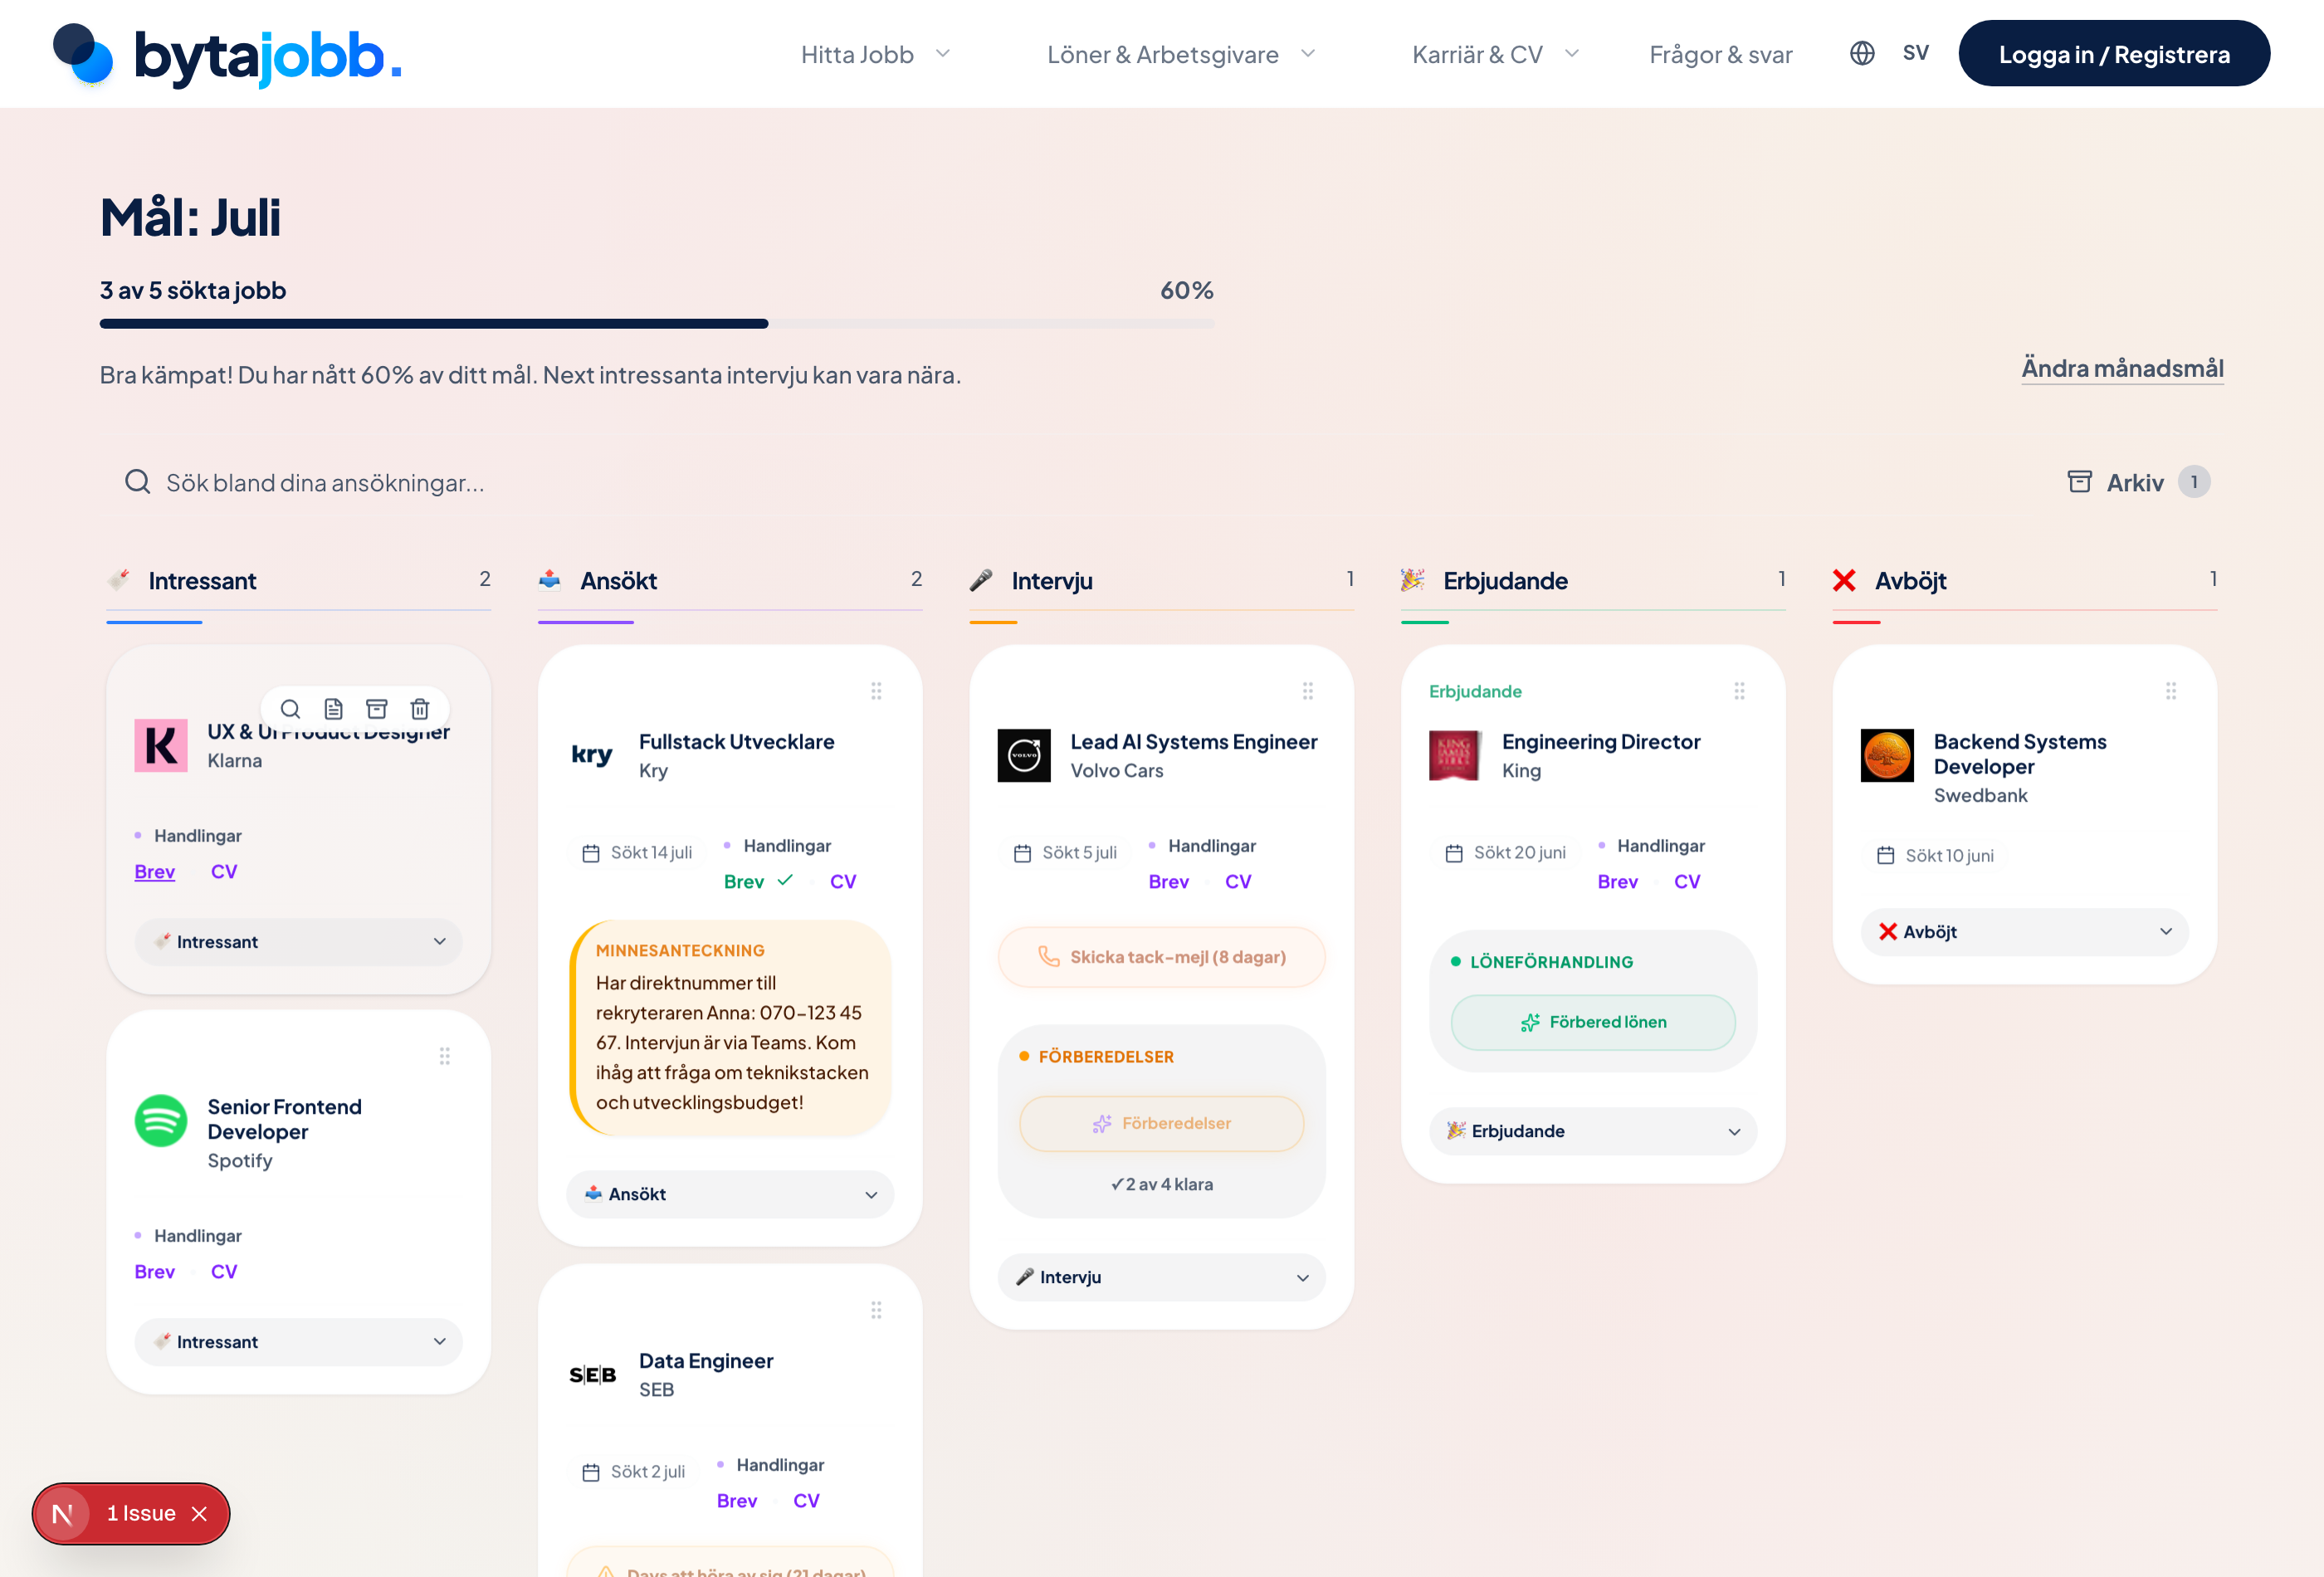
Task: Open the Intressant status dropdown on the Klarna card
Action: (x=298, y=942)
